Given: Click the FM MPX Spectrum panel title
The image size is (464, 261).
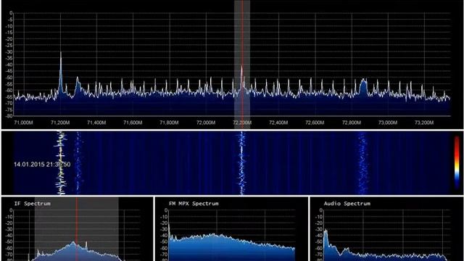Looking at the screenshot, I should click(x=194, y=204).
